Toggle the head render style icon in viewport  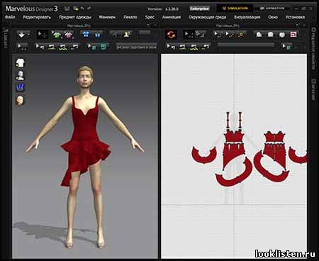pyautogui.click(x=21, y=100)
